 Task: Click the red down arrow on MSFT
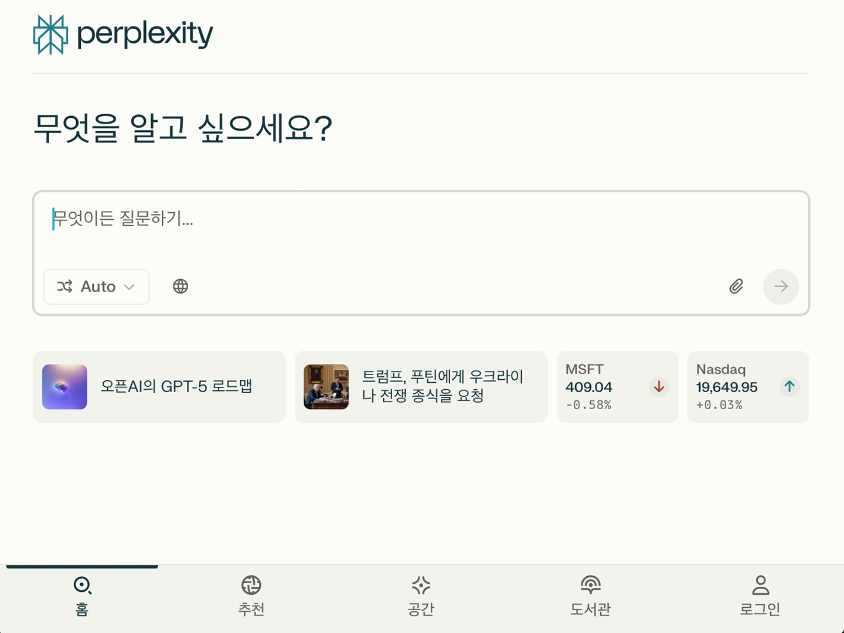pyautogui.click(x=659, y=387)
